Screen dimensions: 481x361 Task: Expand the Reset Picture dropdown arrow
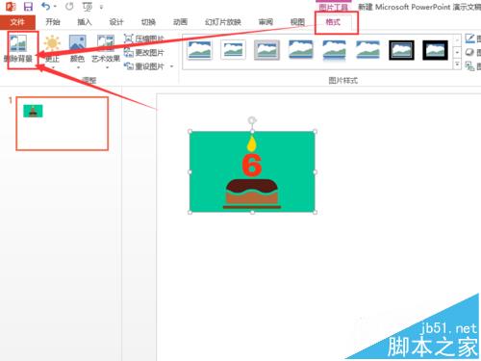click(172, 66)
